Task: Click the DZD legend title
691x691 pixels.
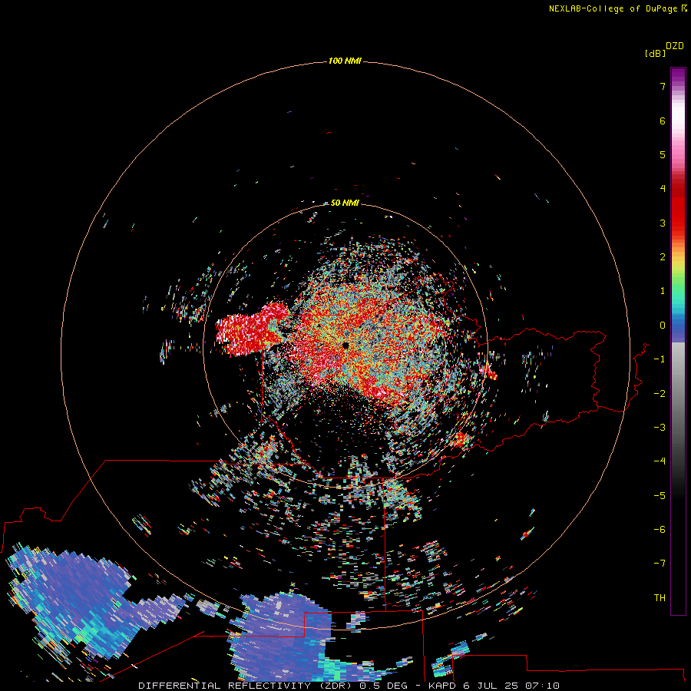Action: click(x=675, y=46)
